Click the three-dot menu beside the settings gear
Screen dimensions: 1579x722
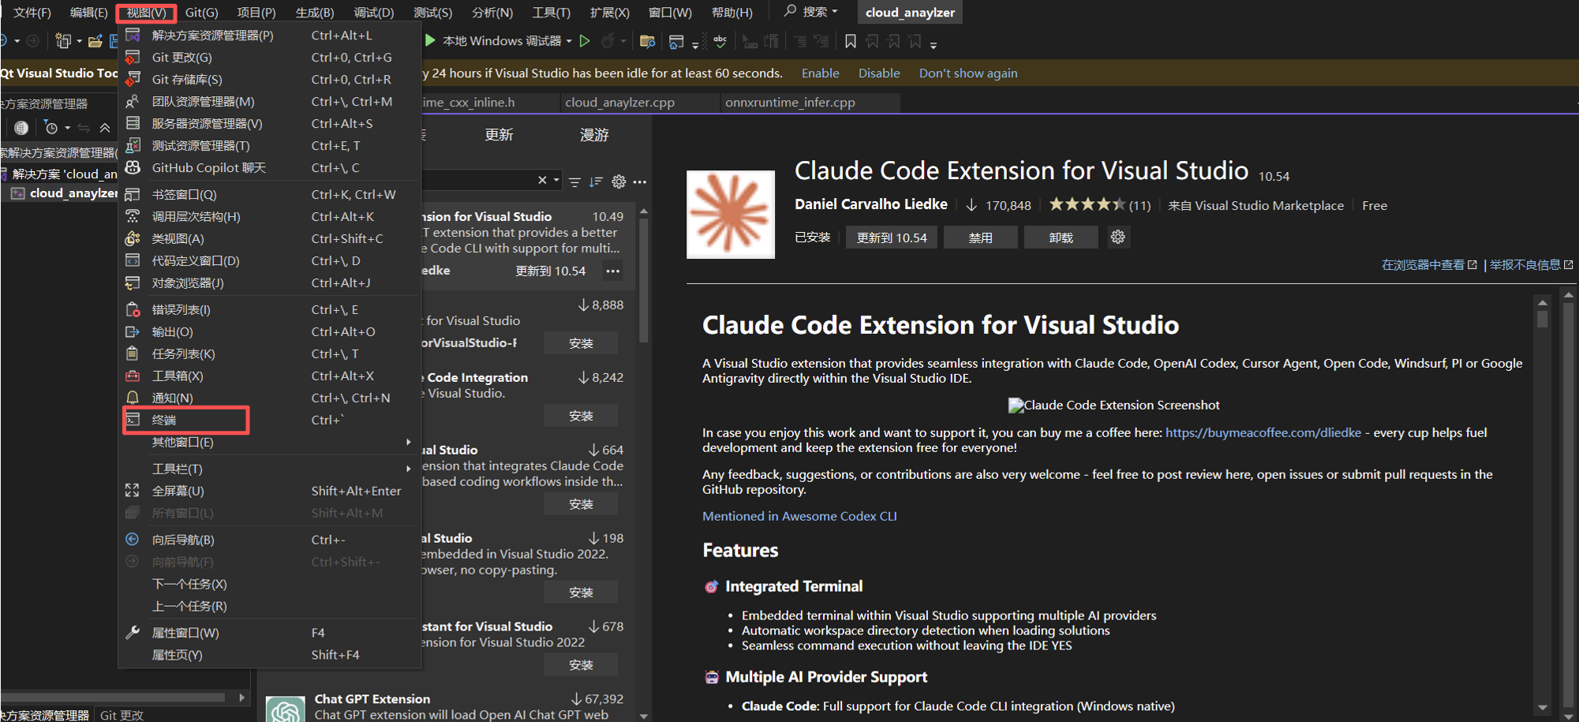pyautogui.click(x=640, y=181)
